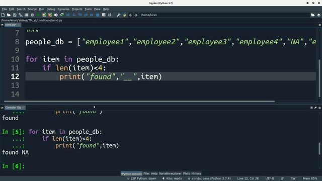Click the Save all files icon
Image resolution: width=322 pixels, height=181 pixels.
click(x=21, y=15)
